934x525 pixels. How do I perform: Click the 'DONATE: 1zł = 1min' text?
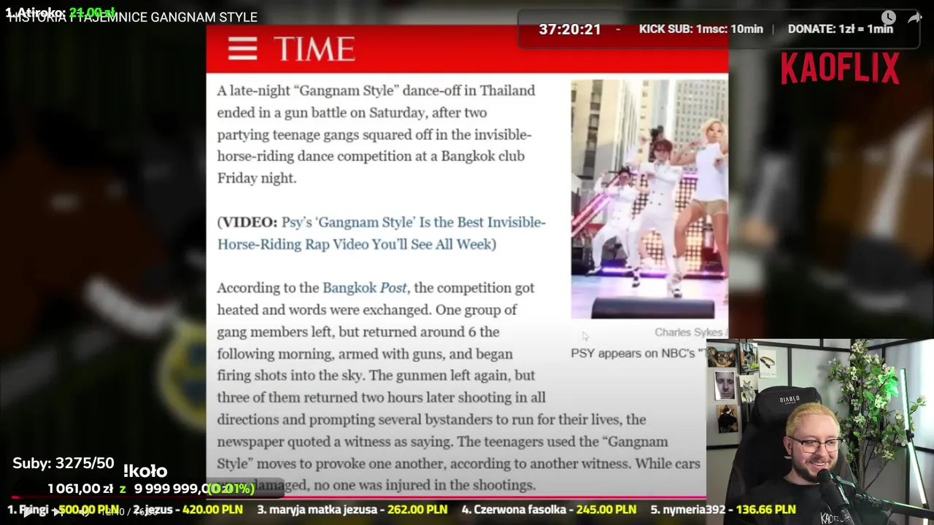(841, 29)
